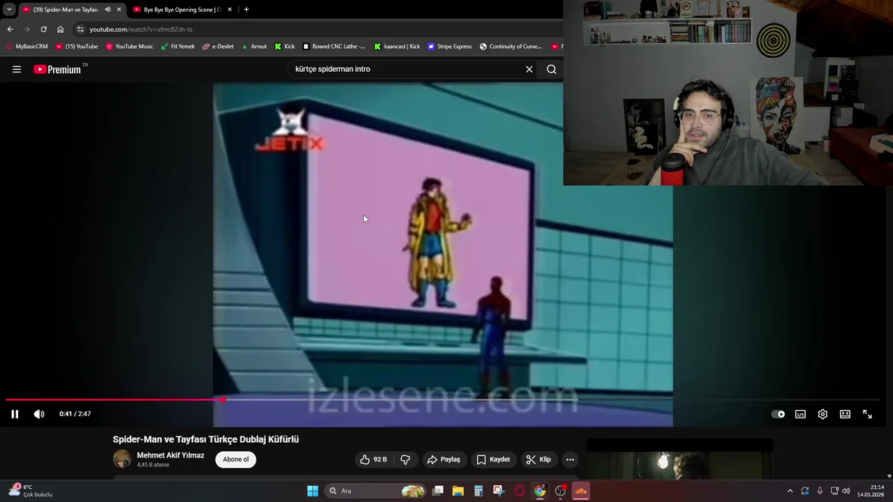The image size is (893, 502).
Task: Open system tray microphone icon
Action: (820, 491)
